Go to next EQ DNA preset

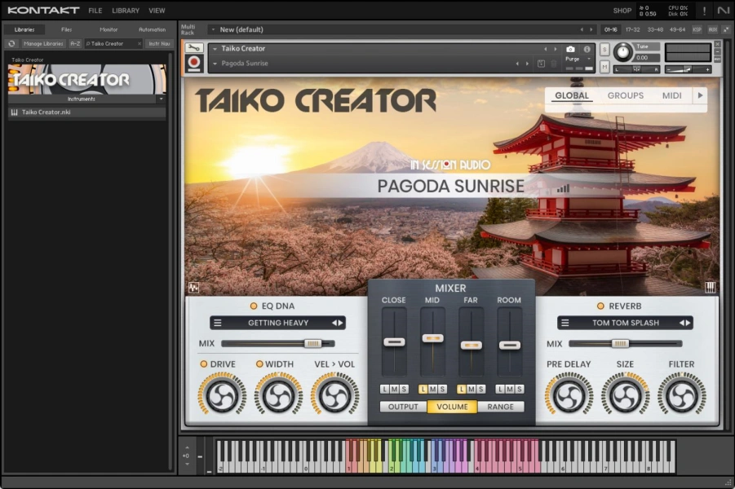(340, 323)
